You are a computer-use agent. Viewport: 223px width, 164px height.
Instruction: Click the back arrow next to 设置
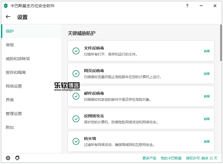[x=8, y=17]
